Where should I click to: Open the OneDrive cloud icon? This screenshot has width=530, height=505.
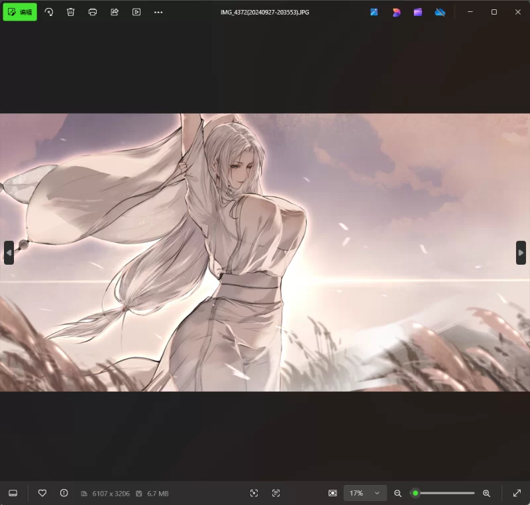tap(440, 12)
